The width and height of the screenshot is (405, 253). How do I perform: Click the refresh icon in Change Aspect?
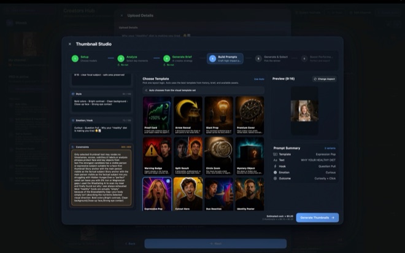tap(315, 79)
